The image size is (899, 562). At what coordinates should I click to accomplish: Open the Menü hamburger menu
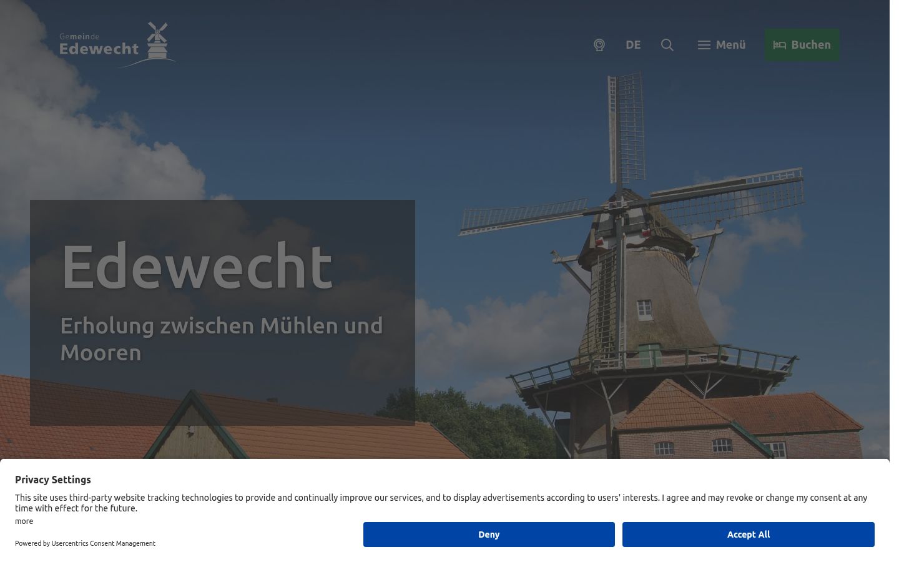(x=722, y=45)
